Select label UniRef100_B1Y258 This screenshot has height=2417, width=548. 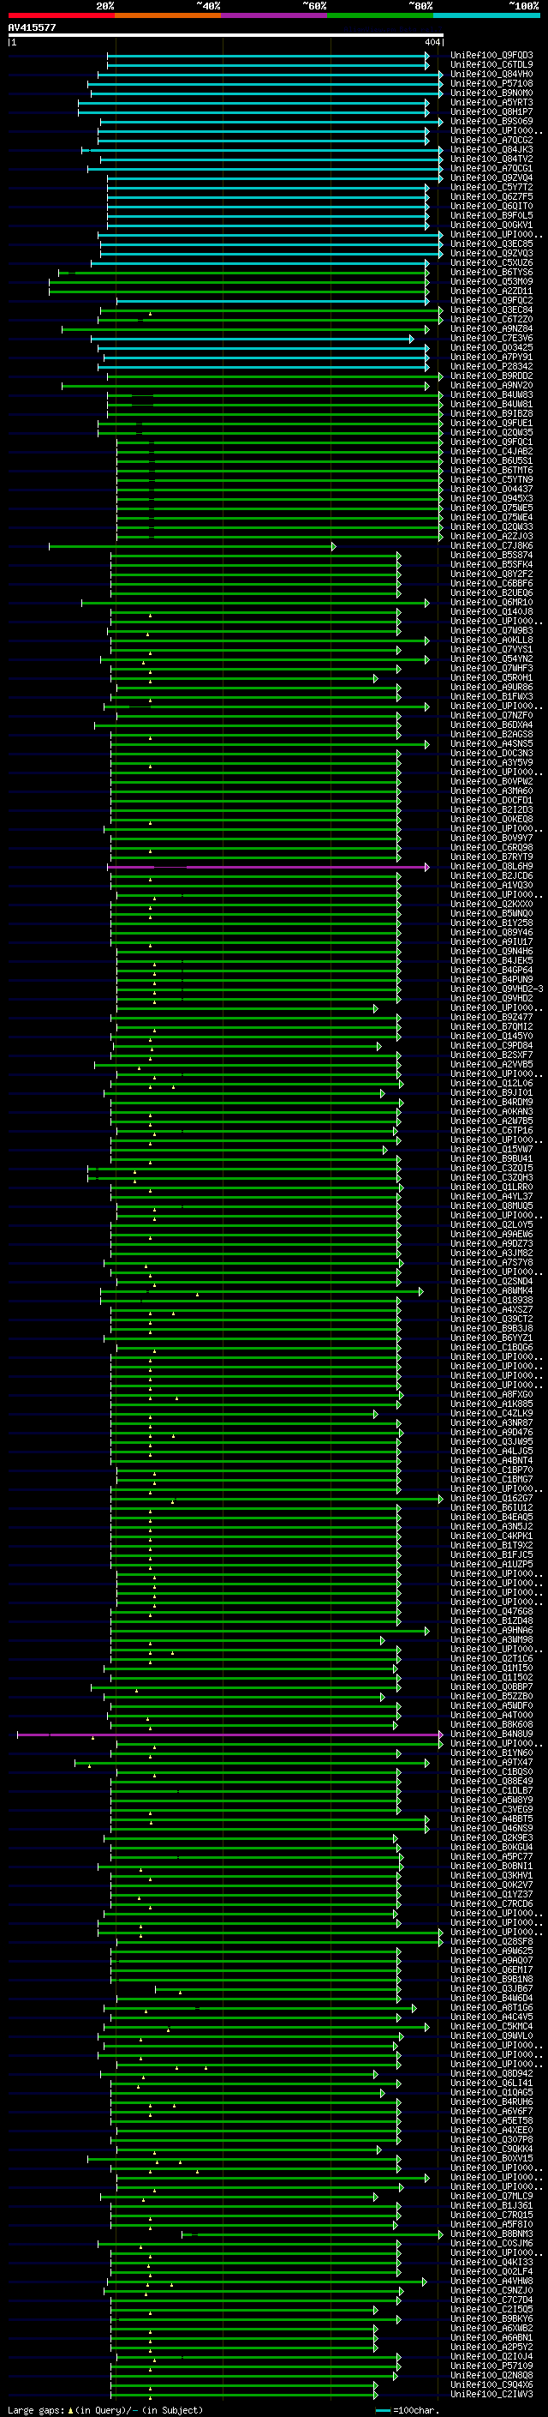coord(491,923)
